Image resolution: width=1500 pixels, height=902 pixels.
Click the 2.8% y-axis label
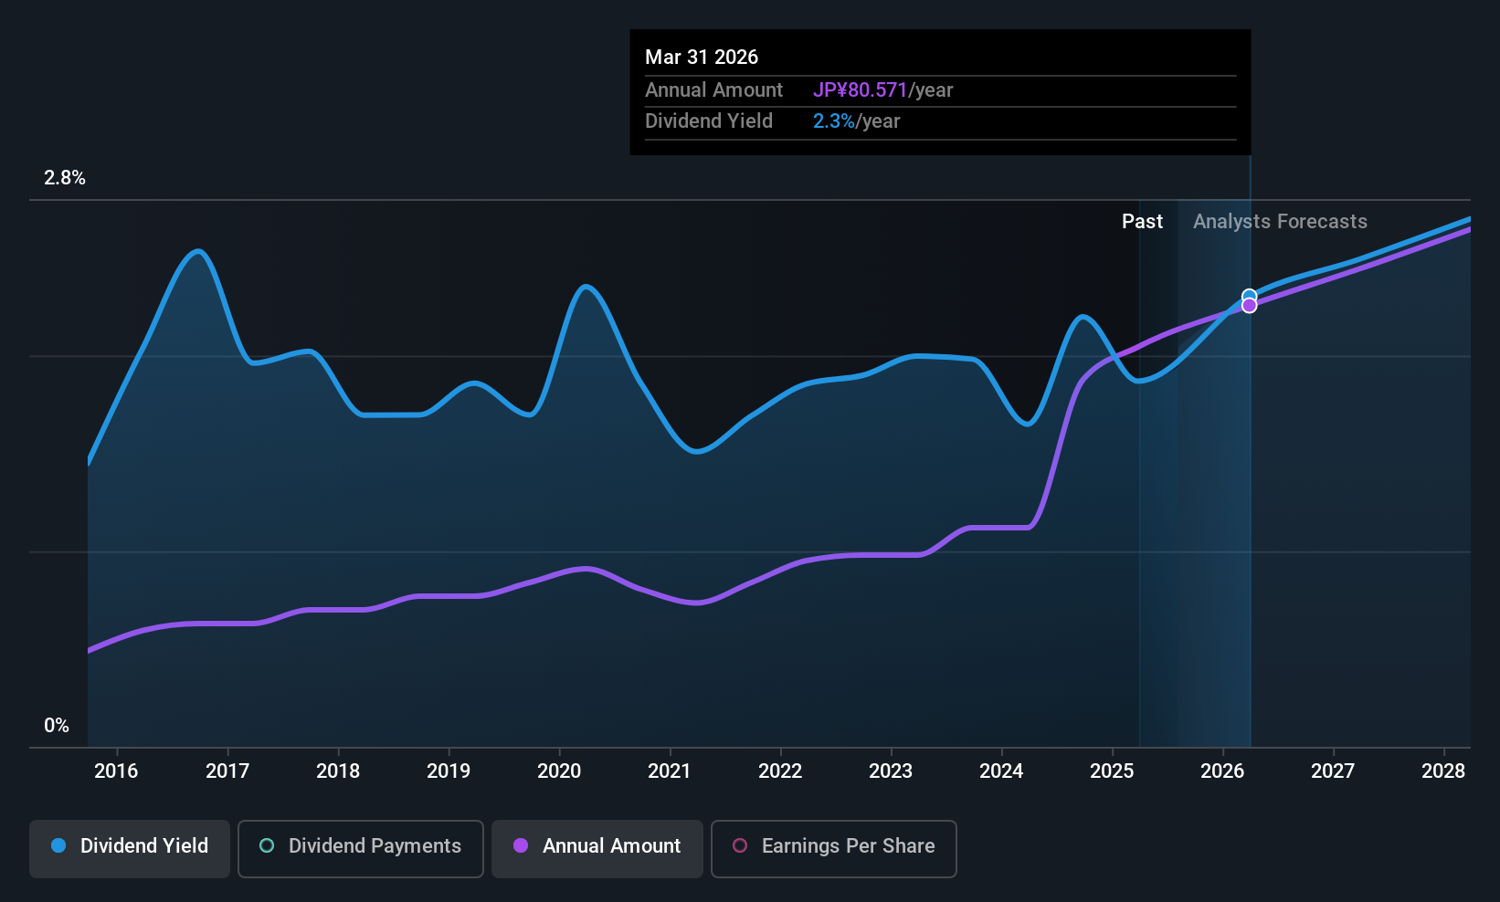click(x=65, y=178)
